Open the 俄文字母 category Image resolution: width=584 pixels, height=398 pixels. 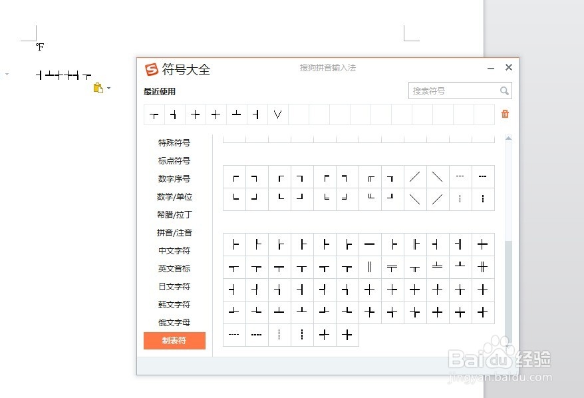(173, 322)
